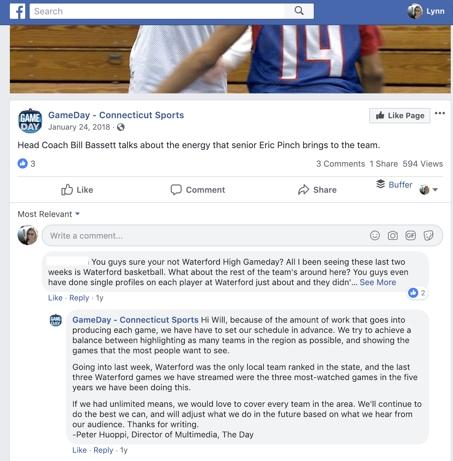
Task: Open Lynn's profile in the top bar
Action: pos(426,11)
